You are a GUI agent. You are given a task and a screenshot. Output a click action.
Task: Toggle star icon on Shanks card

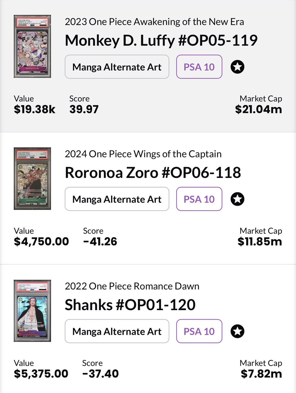pyautogui.click(x=237, y=331)
